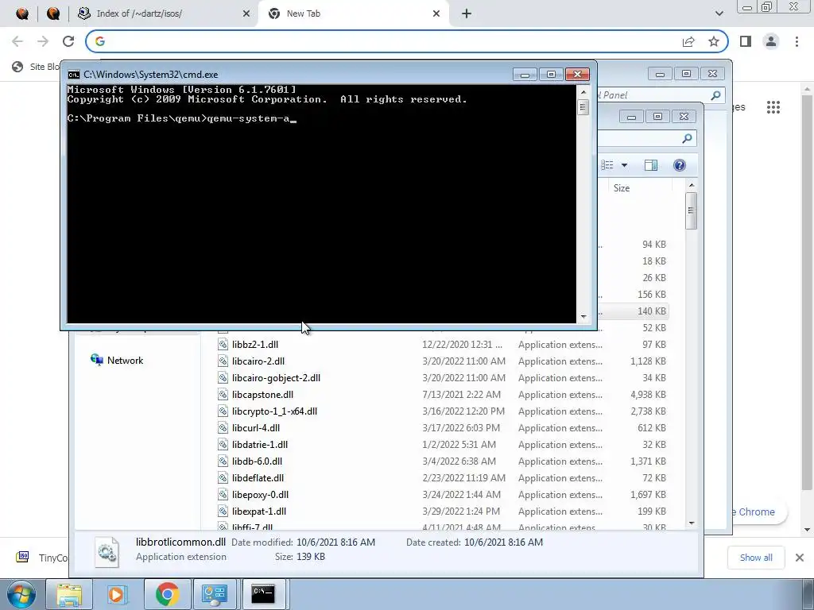Bookmark this tab with the star icon

click(x=714, y=41)
